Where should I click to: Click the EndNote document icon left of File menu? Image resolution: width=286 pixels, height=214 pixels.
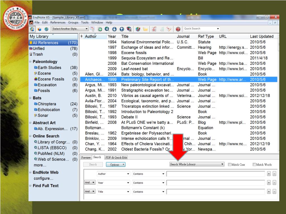click(31, 23)
